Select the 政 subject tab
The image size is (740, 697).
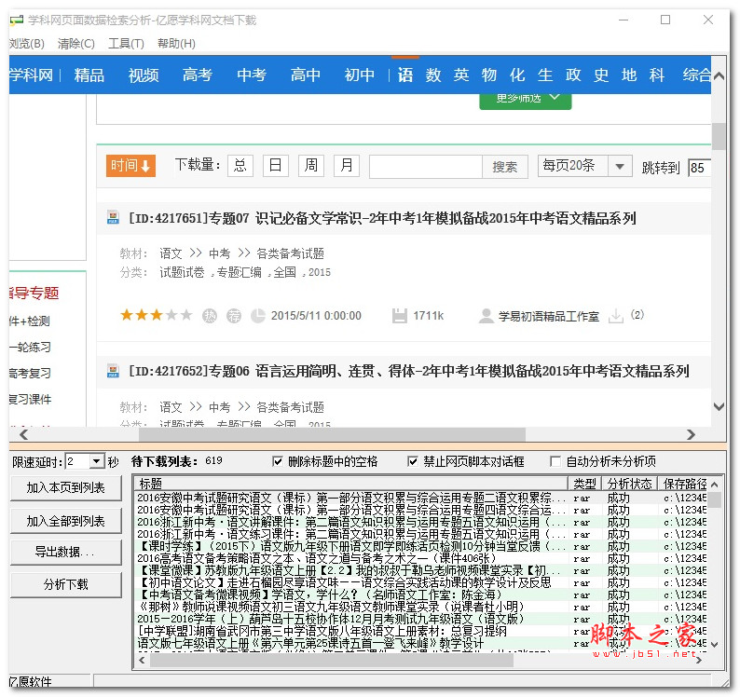tap(573, 75)
